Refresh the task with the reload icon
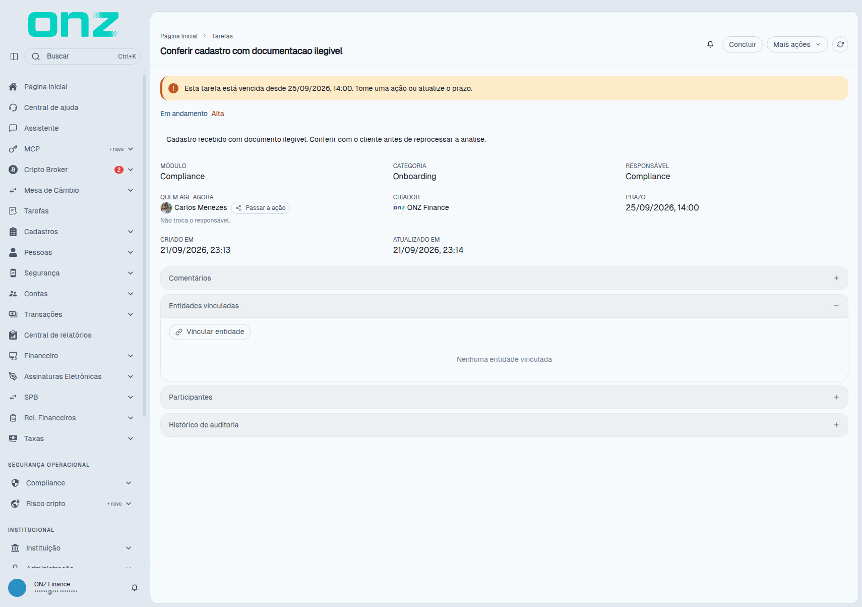862x607 pixels. pos(840,44)
